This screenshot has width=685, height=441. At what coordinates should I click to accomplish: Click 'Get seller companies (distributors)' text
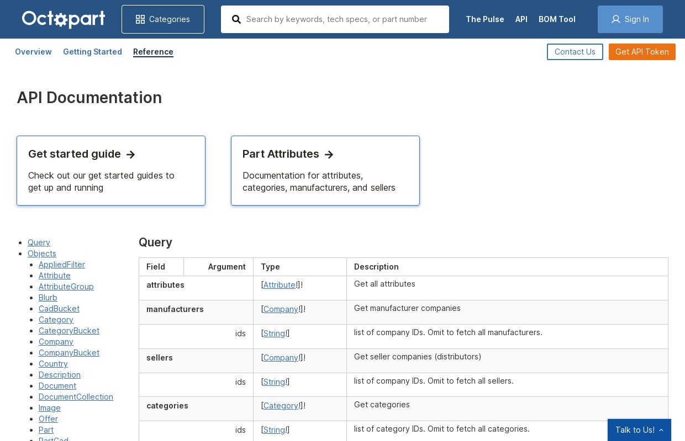(418, 357)
